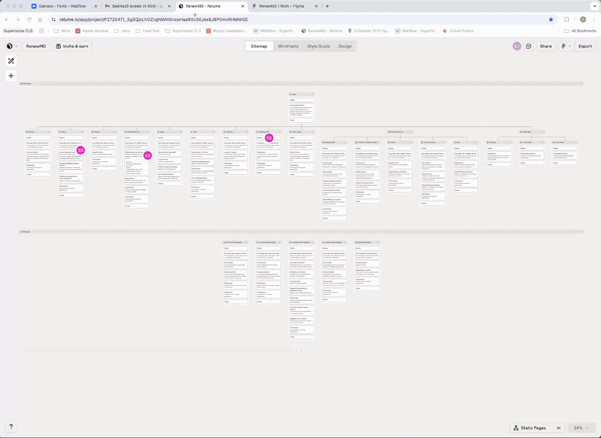Expand the 34% zoom level dropdown
The height and width of the screenshot is (438, 601).
click(582, 428)
